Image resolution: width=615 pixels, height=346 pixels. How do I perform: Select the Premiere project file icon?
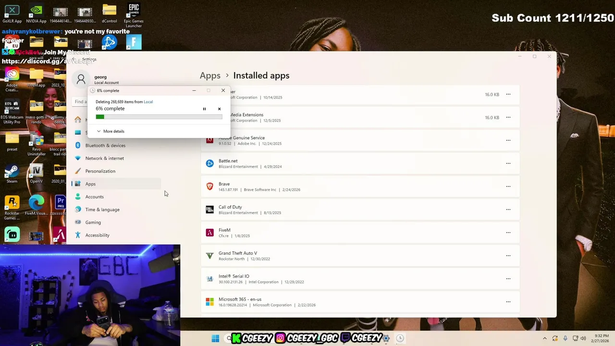(x=60, y=206)
